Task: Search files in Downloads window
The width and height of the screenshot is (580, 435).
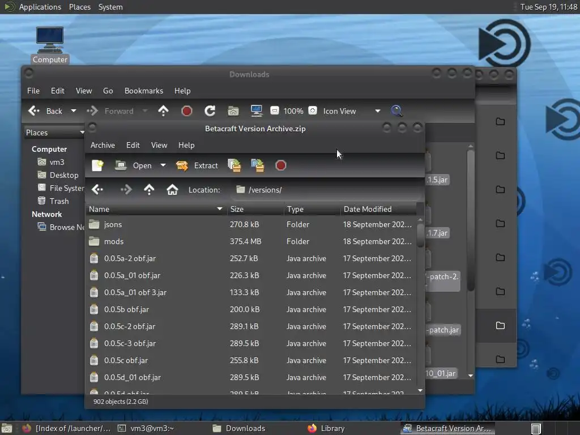Action: [x=396, y=110]
